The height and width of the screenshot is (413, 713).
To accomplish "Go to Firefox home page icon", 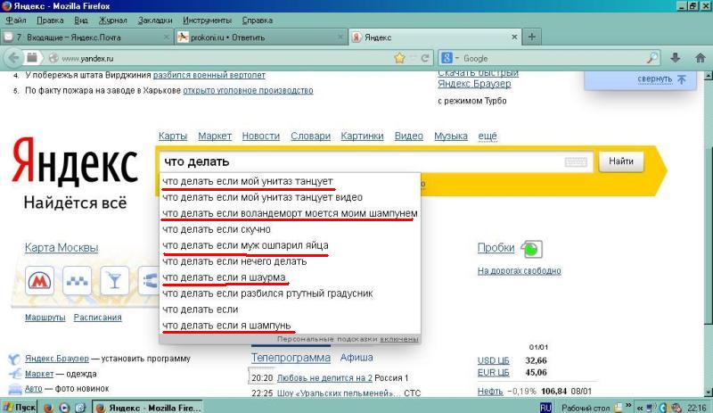I will click(x=697, y=58).
